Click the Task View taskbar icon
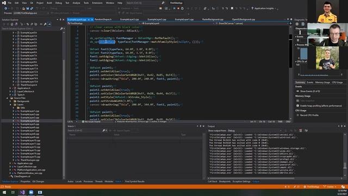348x196 pixels. pos(13,192)
